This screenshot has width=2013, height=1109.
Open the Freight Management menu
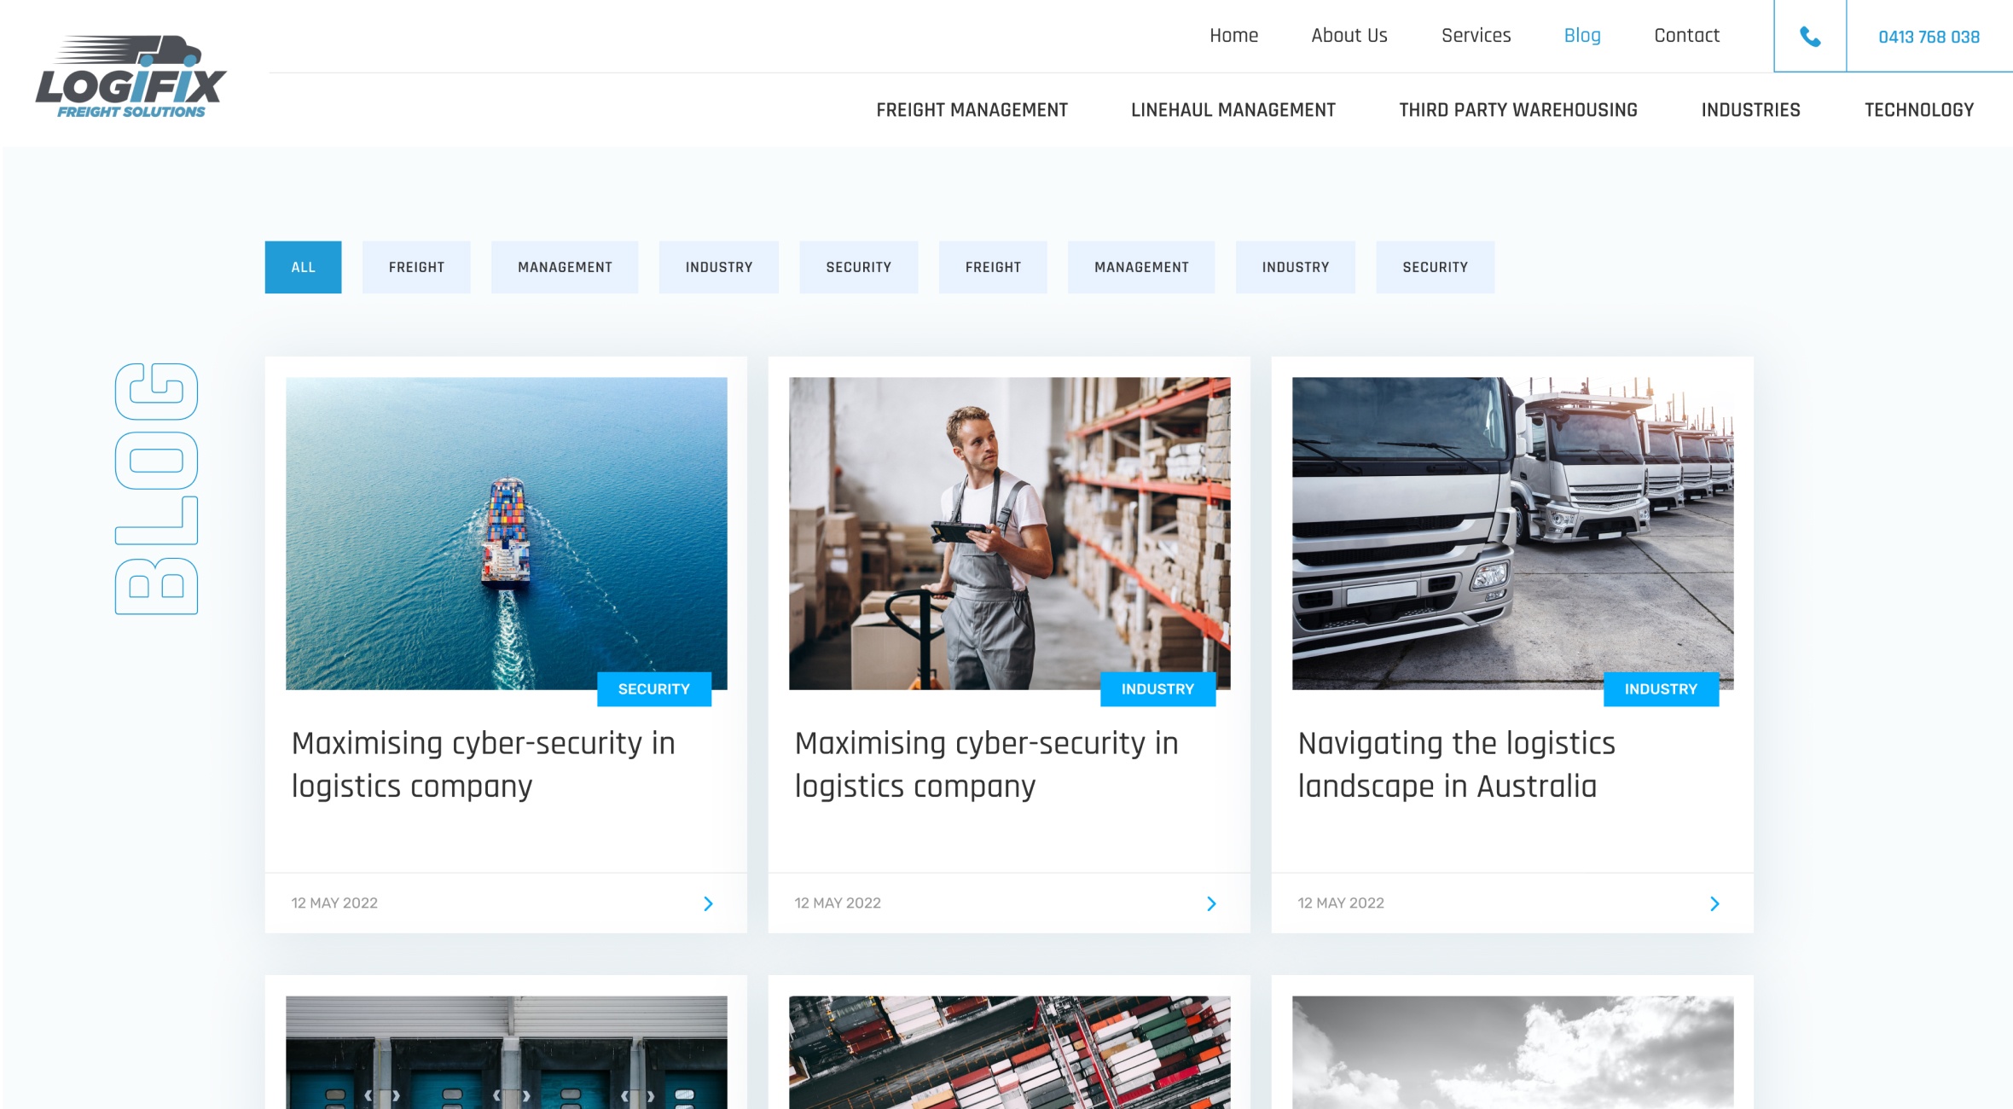[972, 110]
